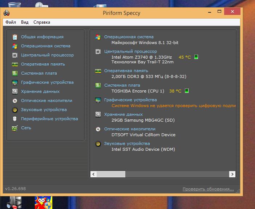The width and height of the screenshot is (255, 209).
Task: Click the 45 °C CPU temperature value
Action: click(x=185, y=57)
